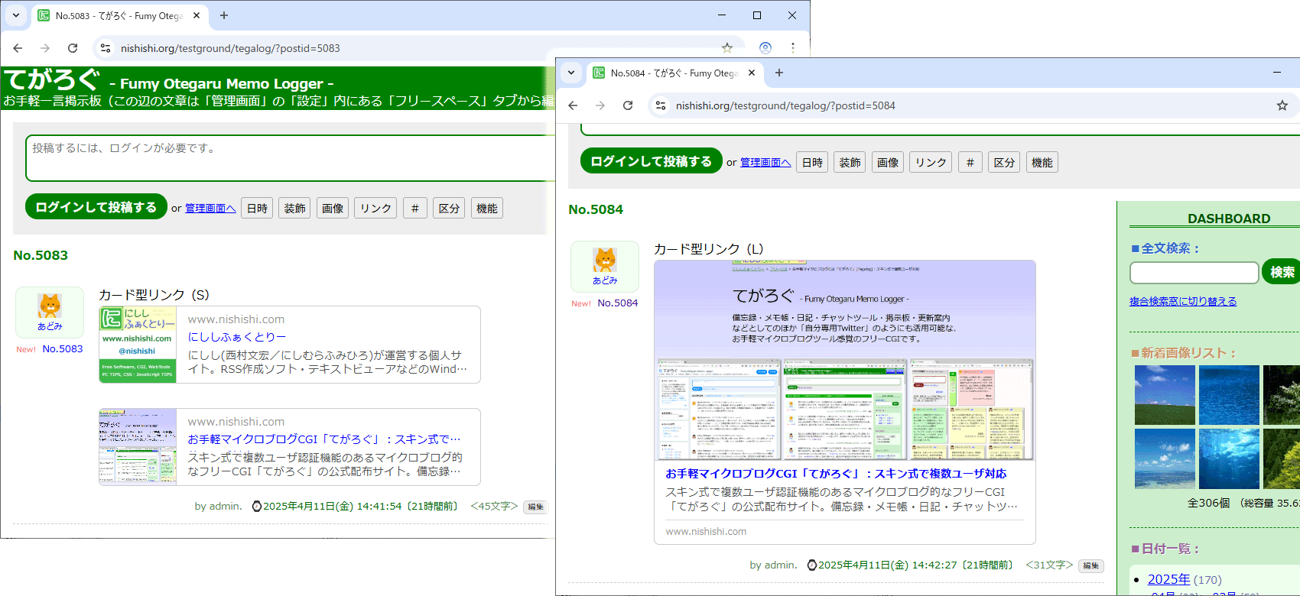Bookmark the page with star in postid=5083 window
The width and height of the screenshot is (1300, 596).
coord(727,48)
